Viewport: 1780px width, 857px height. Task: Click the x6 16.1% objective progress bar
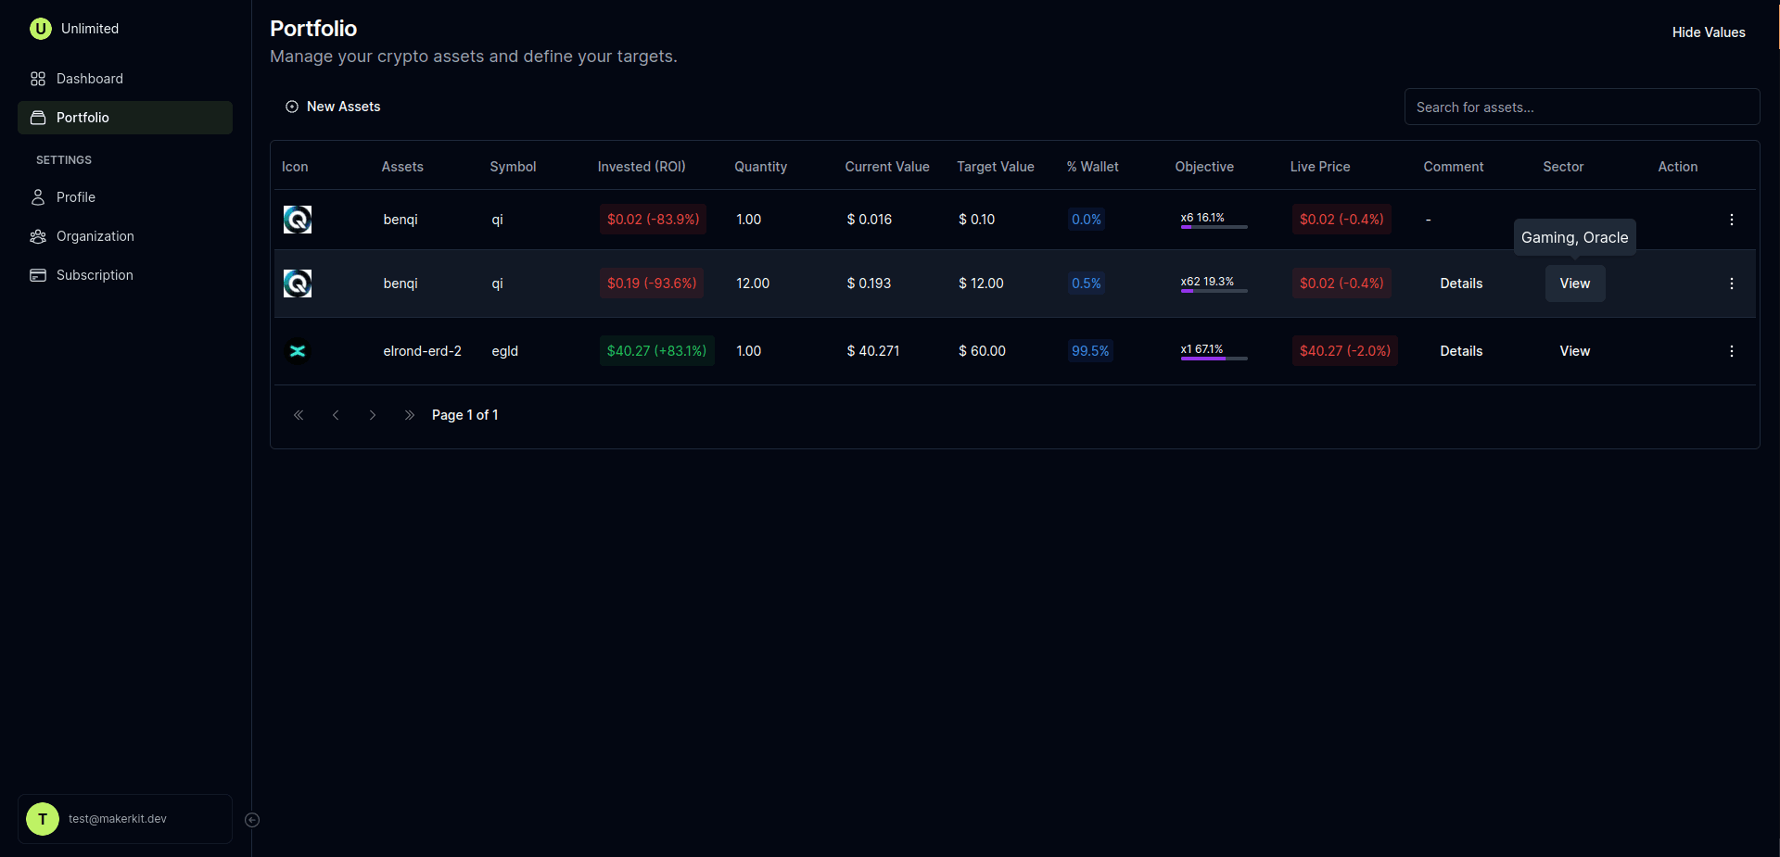coord(1214,226)
